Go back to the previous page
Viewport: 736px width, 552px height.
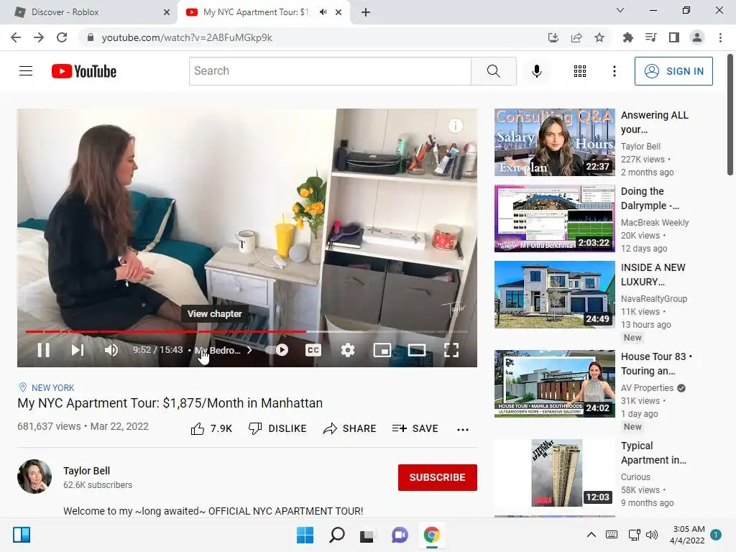tap(16, 37)
